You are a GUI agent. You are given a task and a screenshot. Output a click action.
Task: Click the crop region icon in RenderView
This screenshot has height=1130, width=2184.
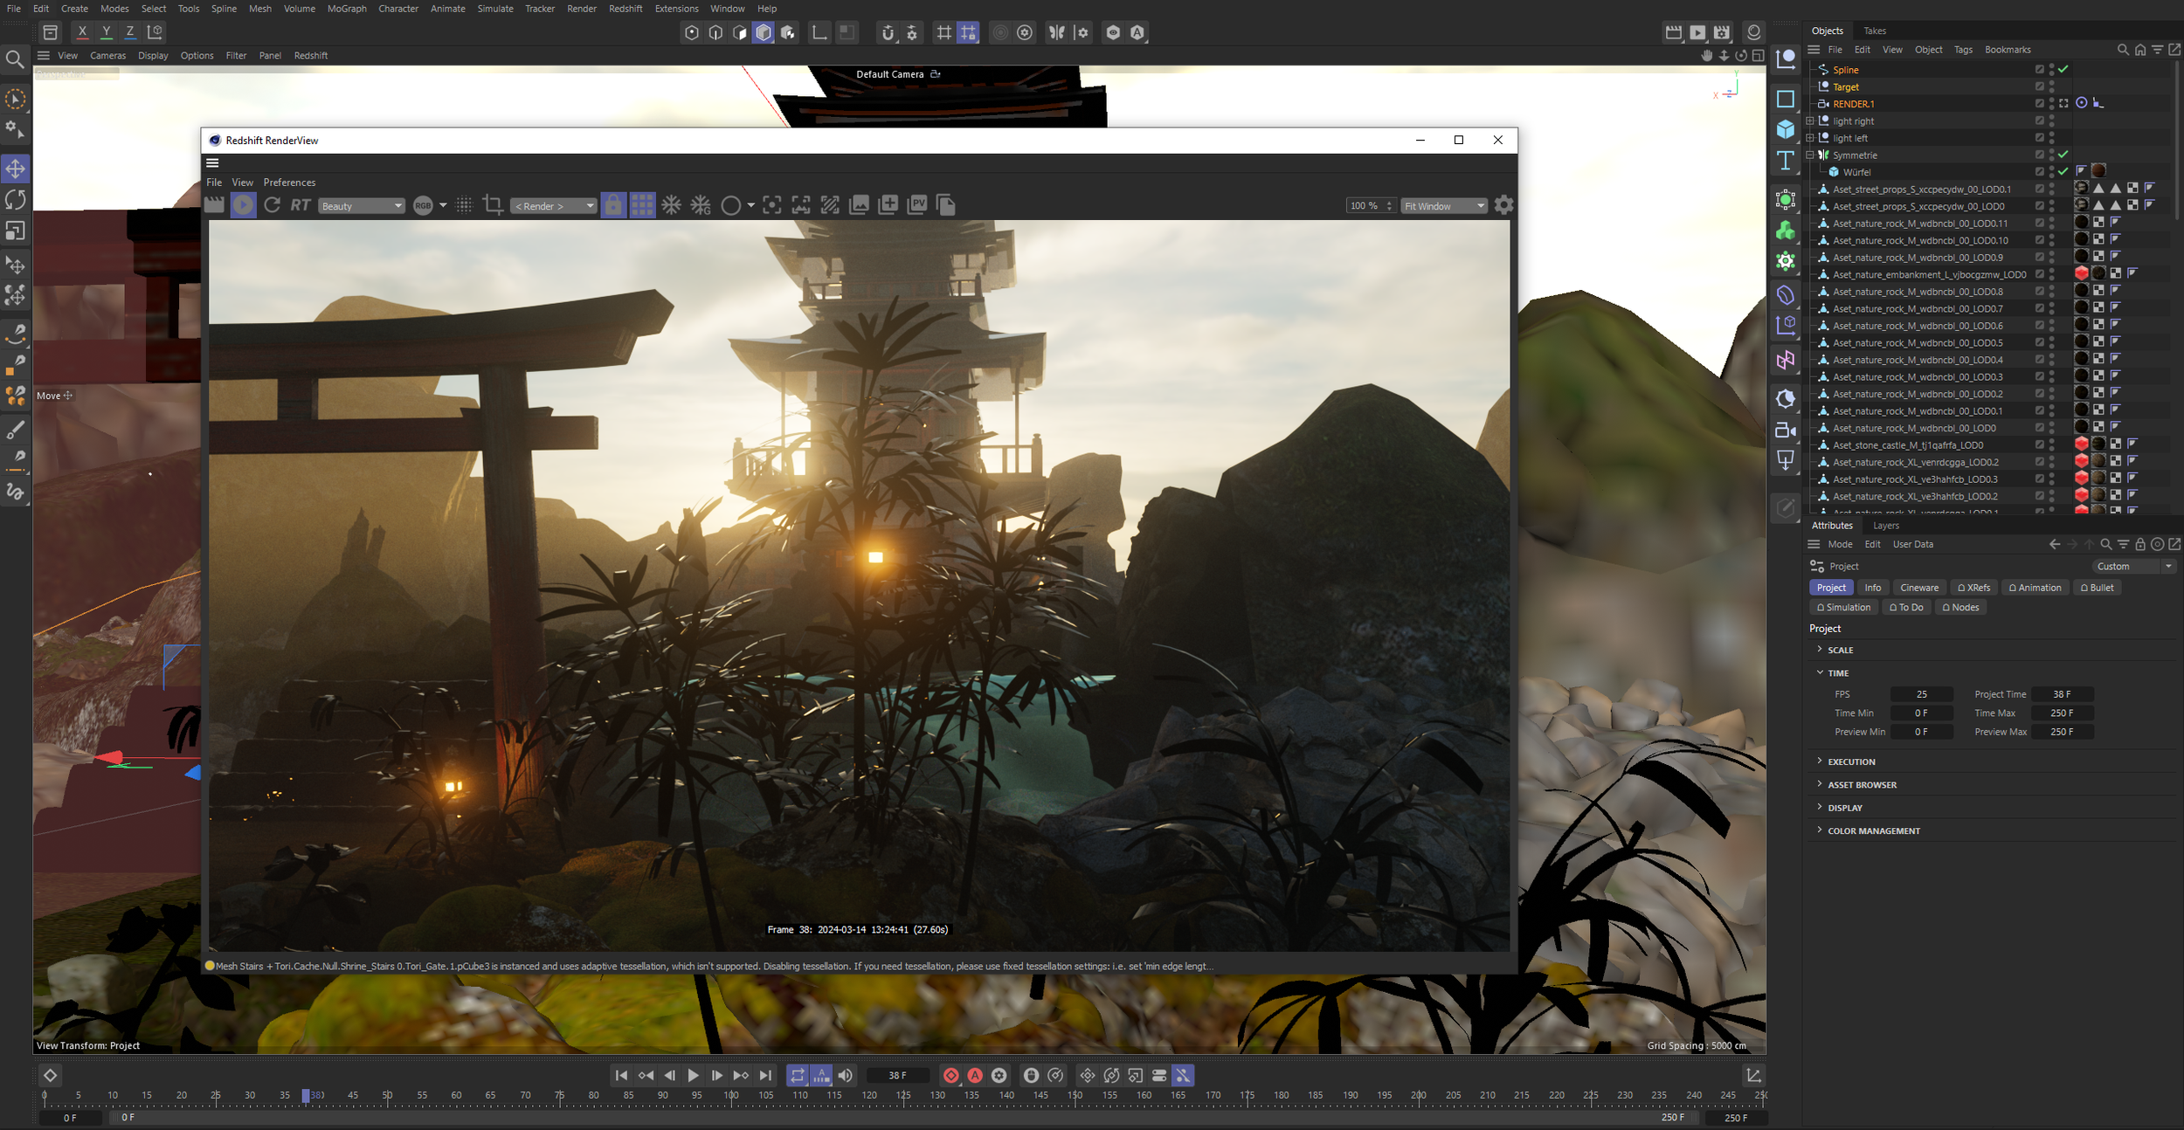(x=493, y=205)
